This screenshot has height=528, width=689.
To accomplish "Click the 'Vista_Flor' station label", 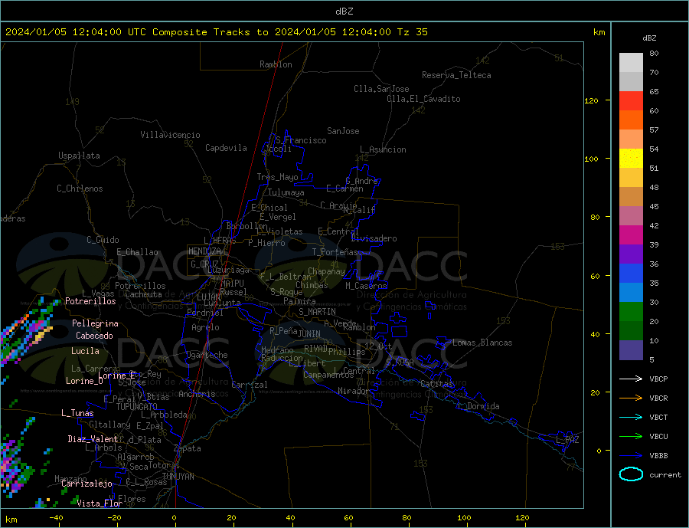I will click(100, 503).
